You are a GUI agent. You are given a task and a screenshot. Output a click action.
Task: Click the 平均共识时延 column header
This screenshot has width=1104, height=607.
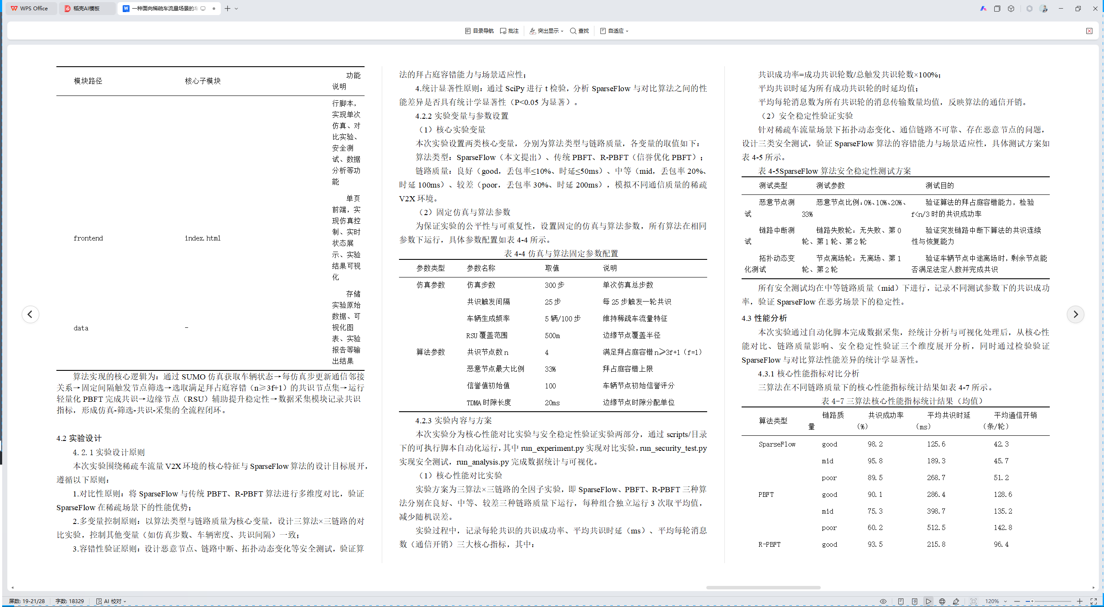pos(943,421)
